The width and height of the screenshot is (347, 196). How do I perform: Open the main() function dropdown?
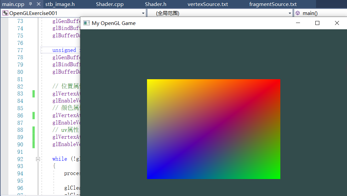[x=320, y=13]
